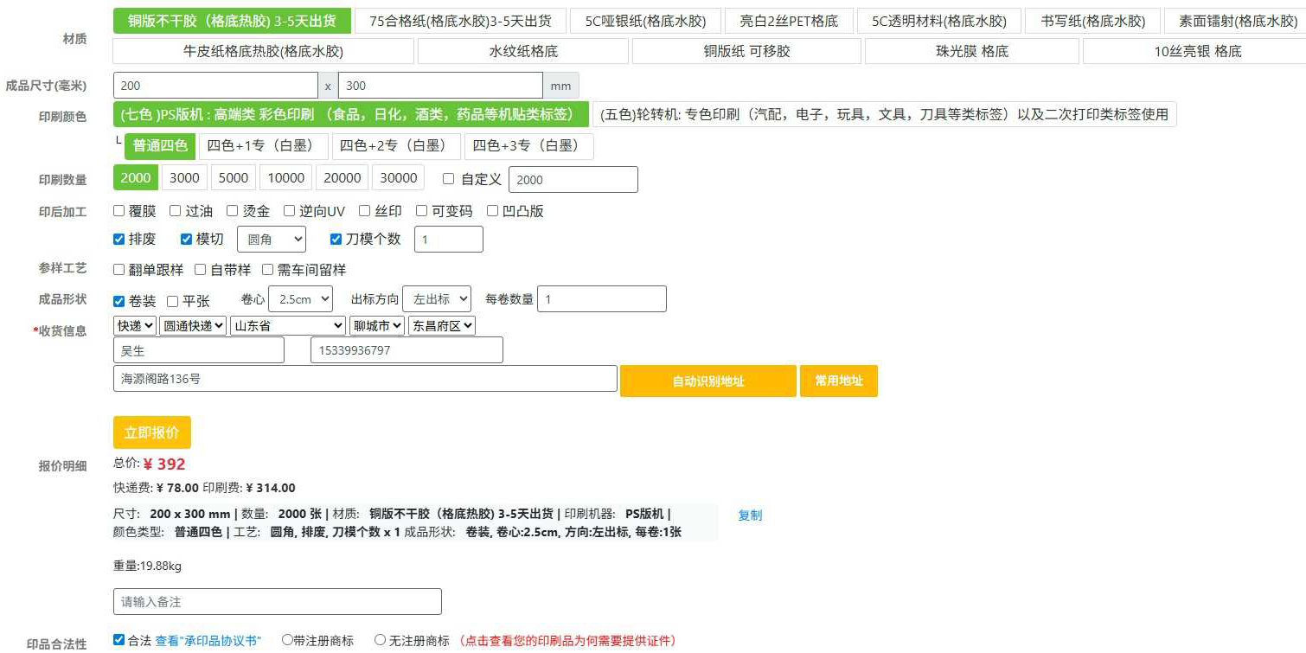Click the 自动识别地址 button
Image resolution: width=1306 pixels, height=653 pixels.
coord(707,381)
